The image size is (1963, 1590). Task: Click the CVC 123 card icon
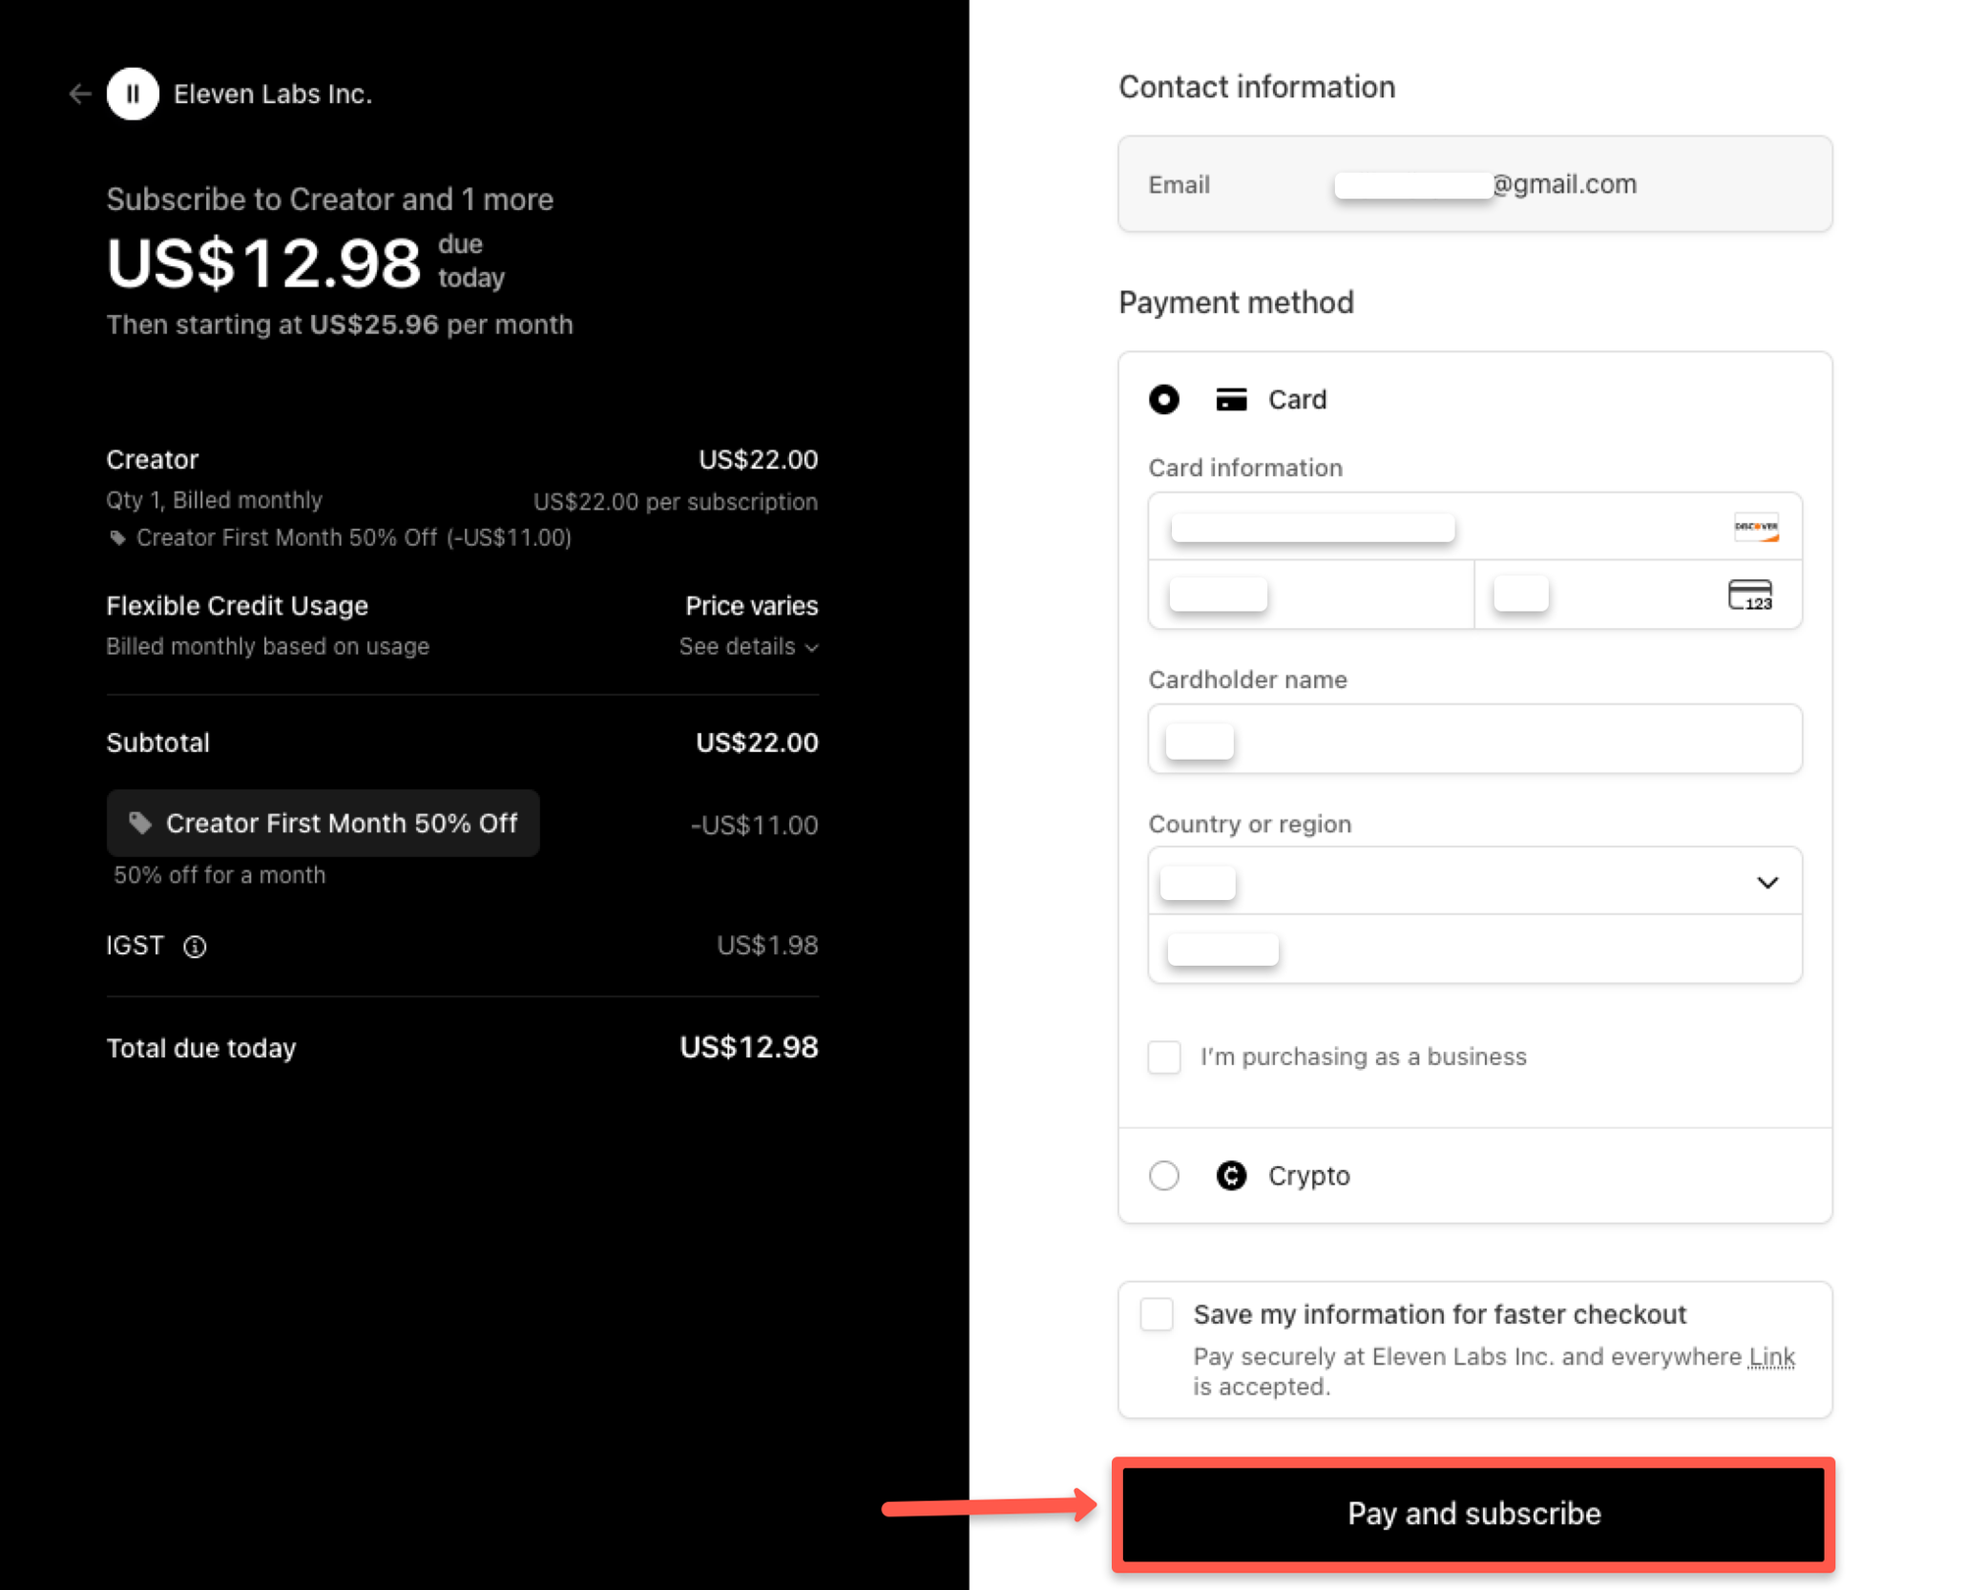click(1753, 594)
